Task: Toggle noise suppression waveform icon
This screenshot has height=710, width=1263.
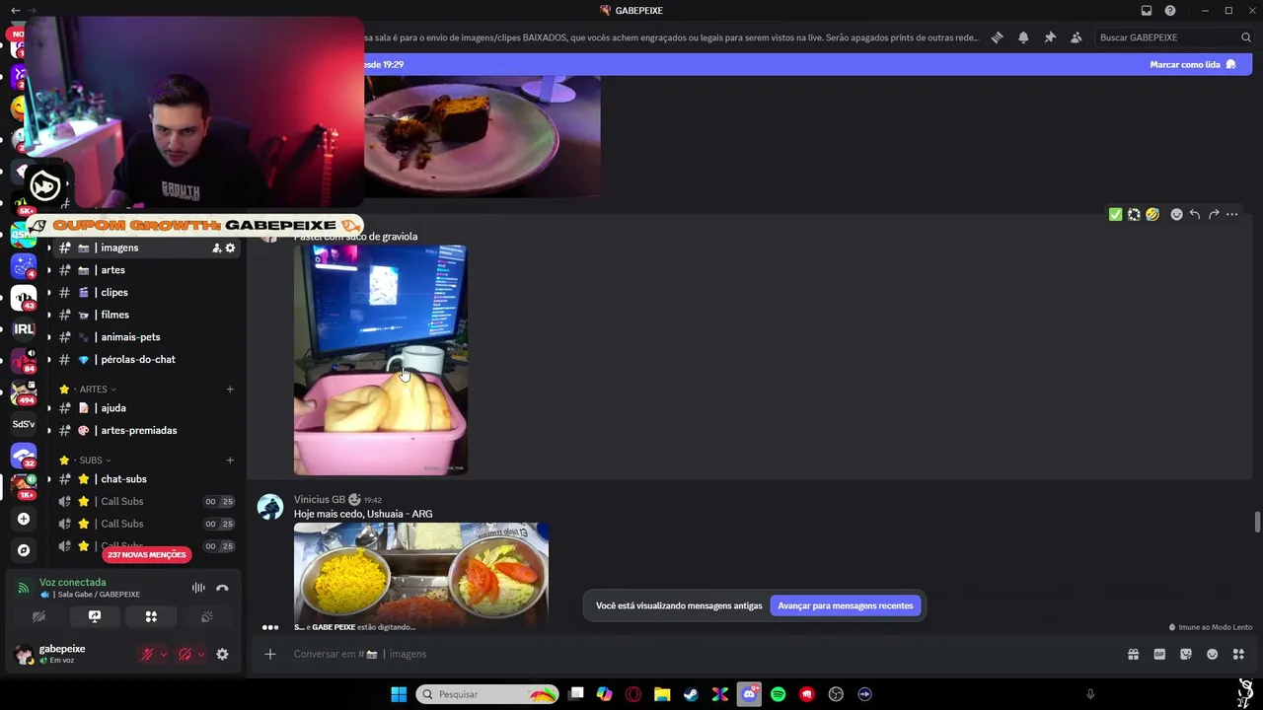Action: click(198, 588)
